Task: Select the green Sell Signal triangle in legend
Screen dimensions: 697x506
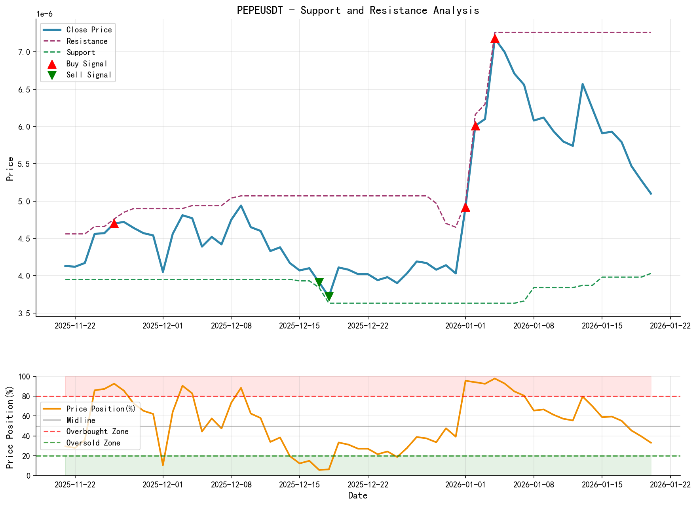Action: 52,75
